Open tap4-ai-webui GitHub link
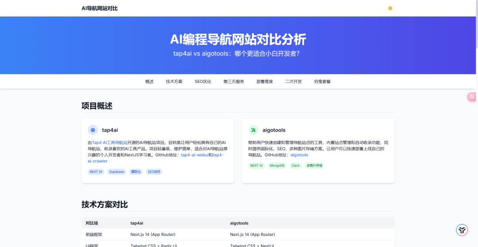478x247 pixels. click(x=195, y=155)
